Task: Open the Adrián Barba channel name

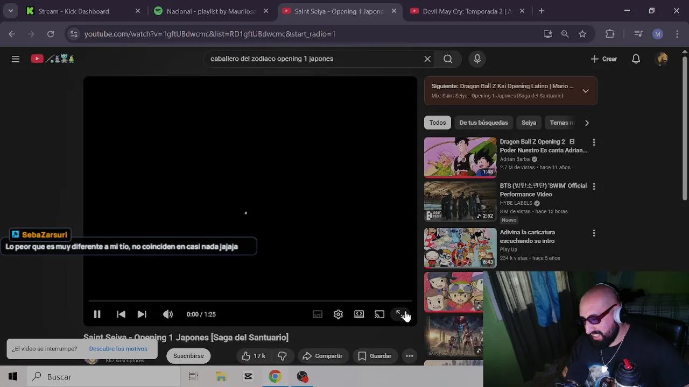Action: point(515,159)
